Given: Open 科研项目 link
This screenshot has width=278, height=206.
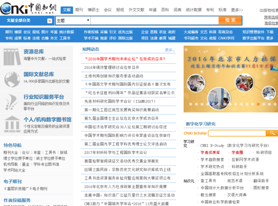Looking at the screenshot, I should (264, 152).
